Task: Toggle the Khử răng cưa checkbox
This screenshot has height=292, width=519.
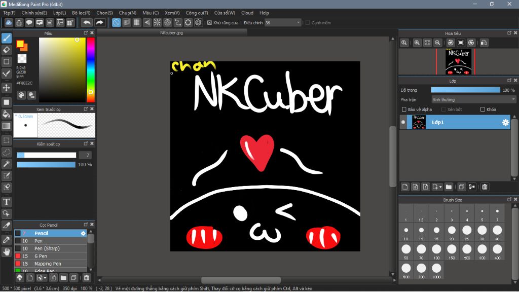Action: [209, 23]
